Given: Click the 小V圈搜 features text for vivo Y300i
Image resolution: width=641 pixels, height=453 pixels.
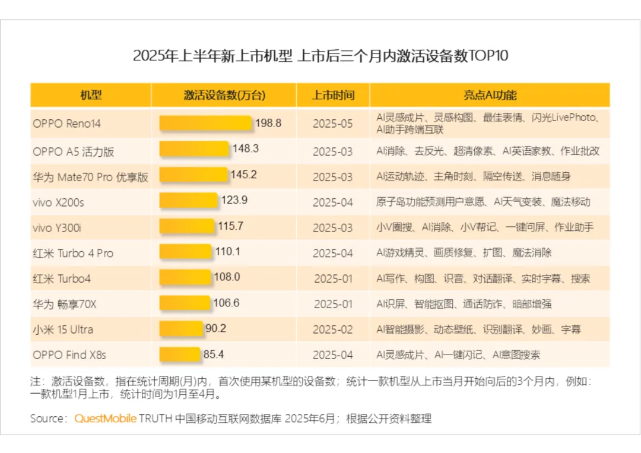Looking at the screenshot, I should pos(485,227).
